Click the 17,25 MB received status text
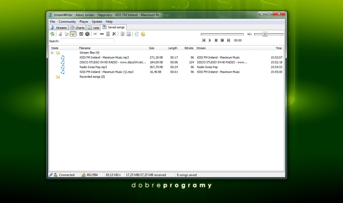This screenshot has height=203, width=343. coord(146,175)
